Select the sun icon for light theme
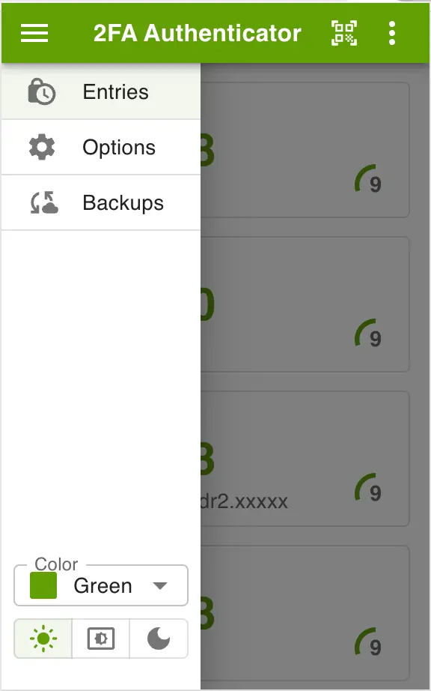This screenshot has height=691, width=431. point(43,639)
